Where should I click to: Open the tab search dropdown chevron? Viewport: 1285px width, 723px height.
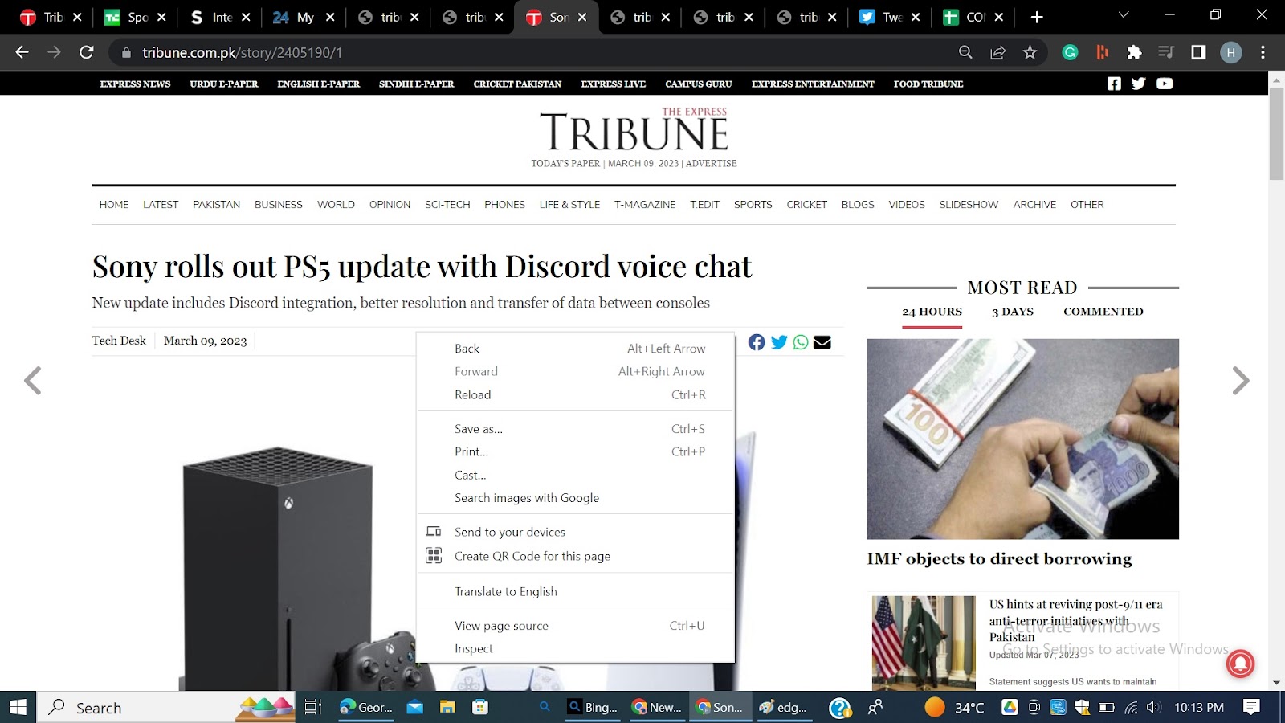point(1124,15)
